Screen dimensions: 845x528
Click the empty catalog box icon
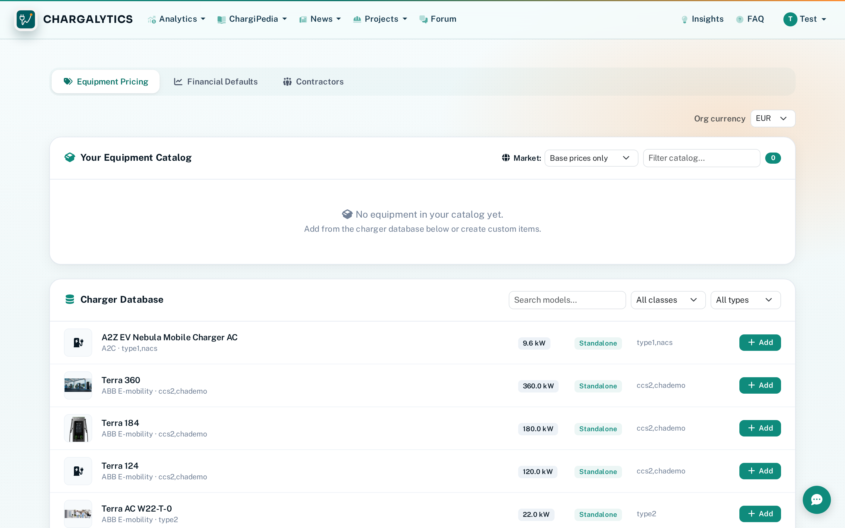pyautogui.click(x=347, y=214)
